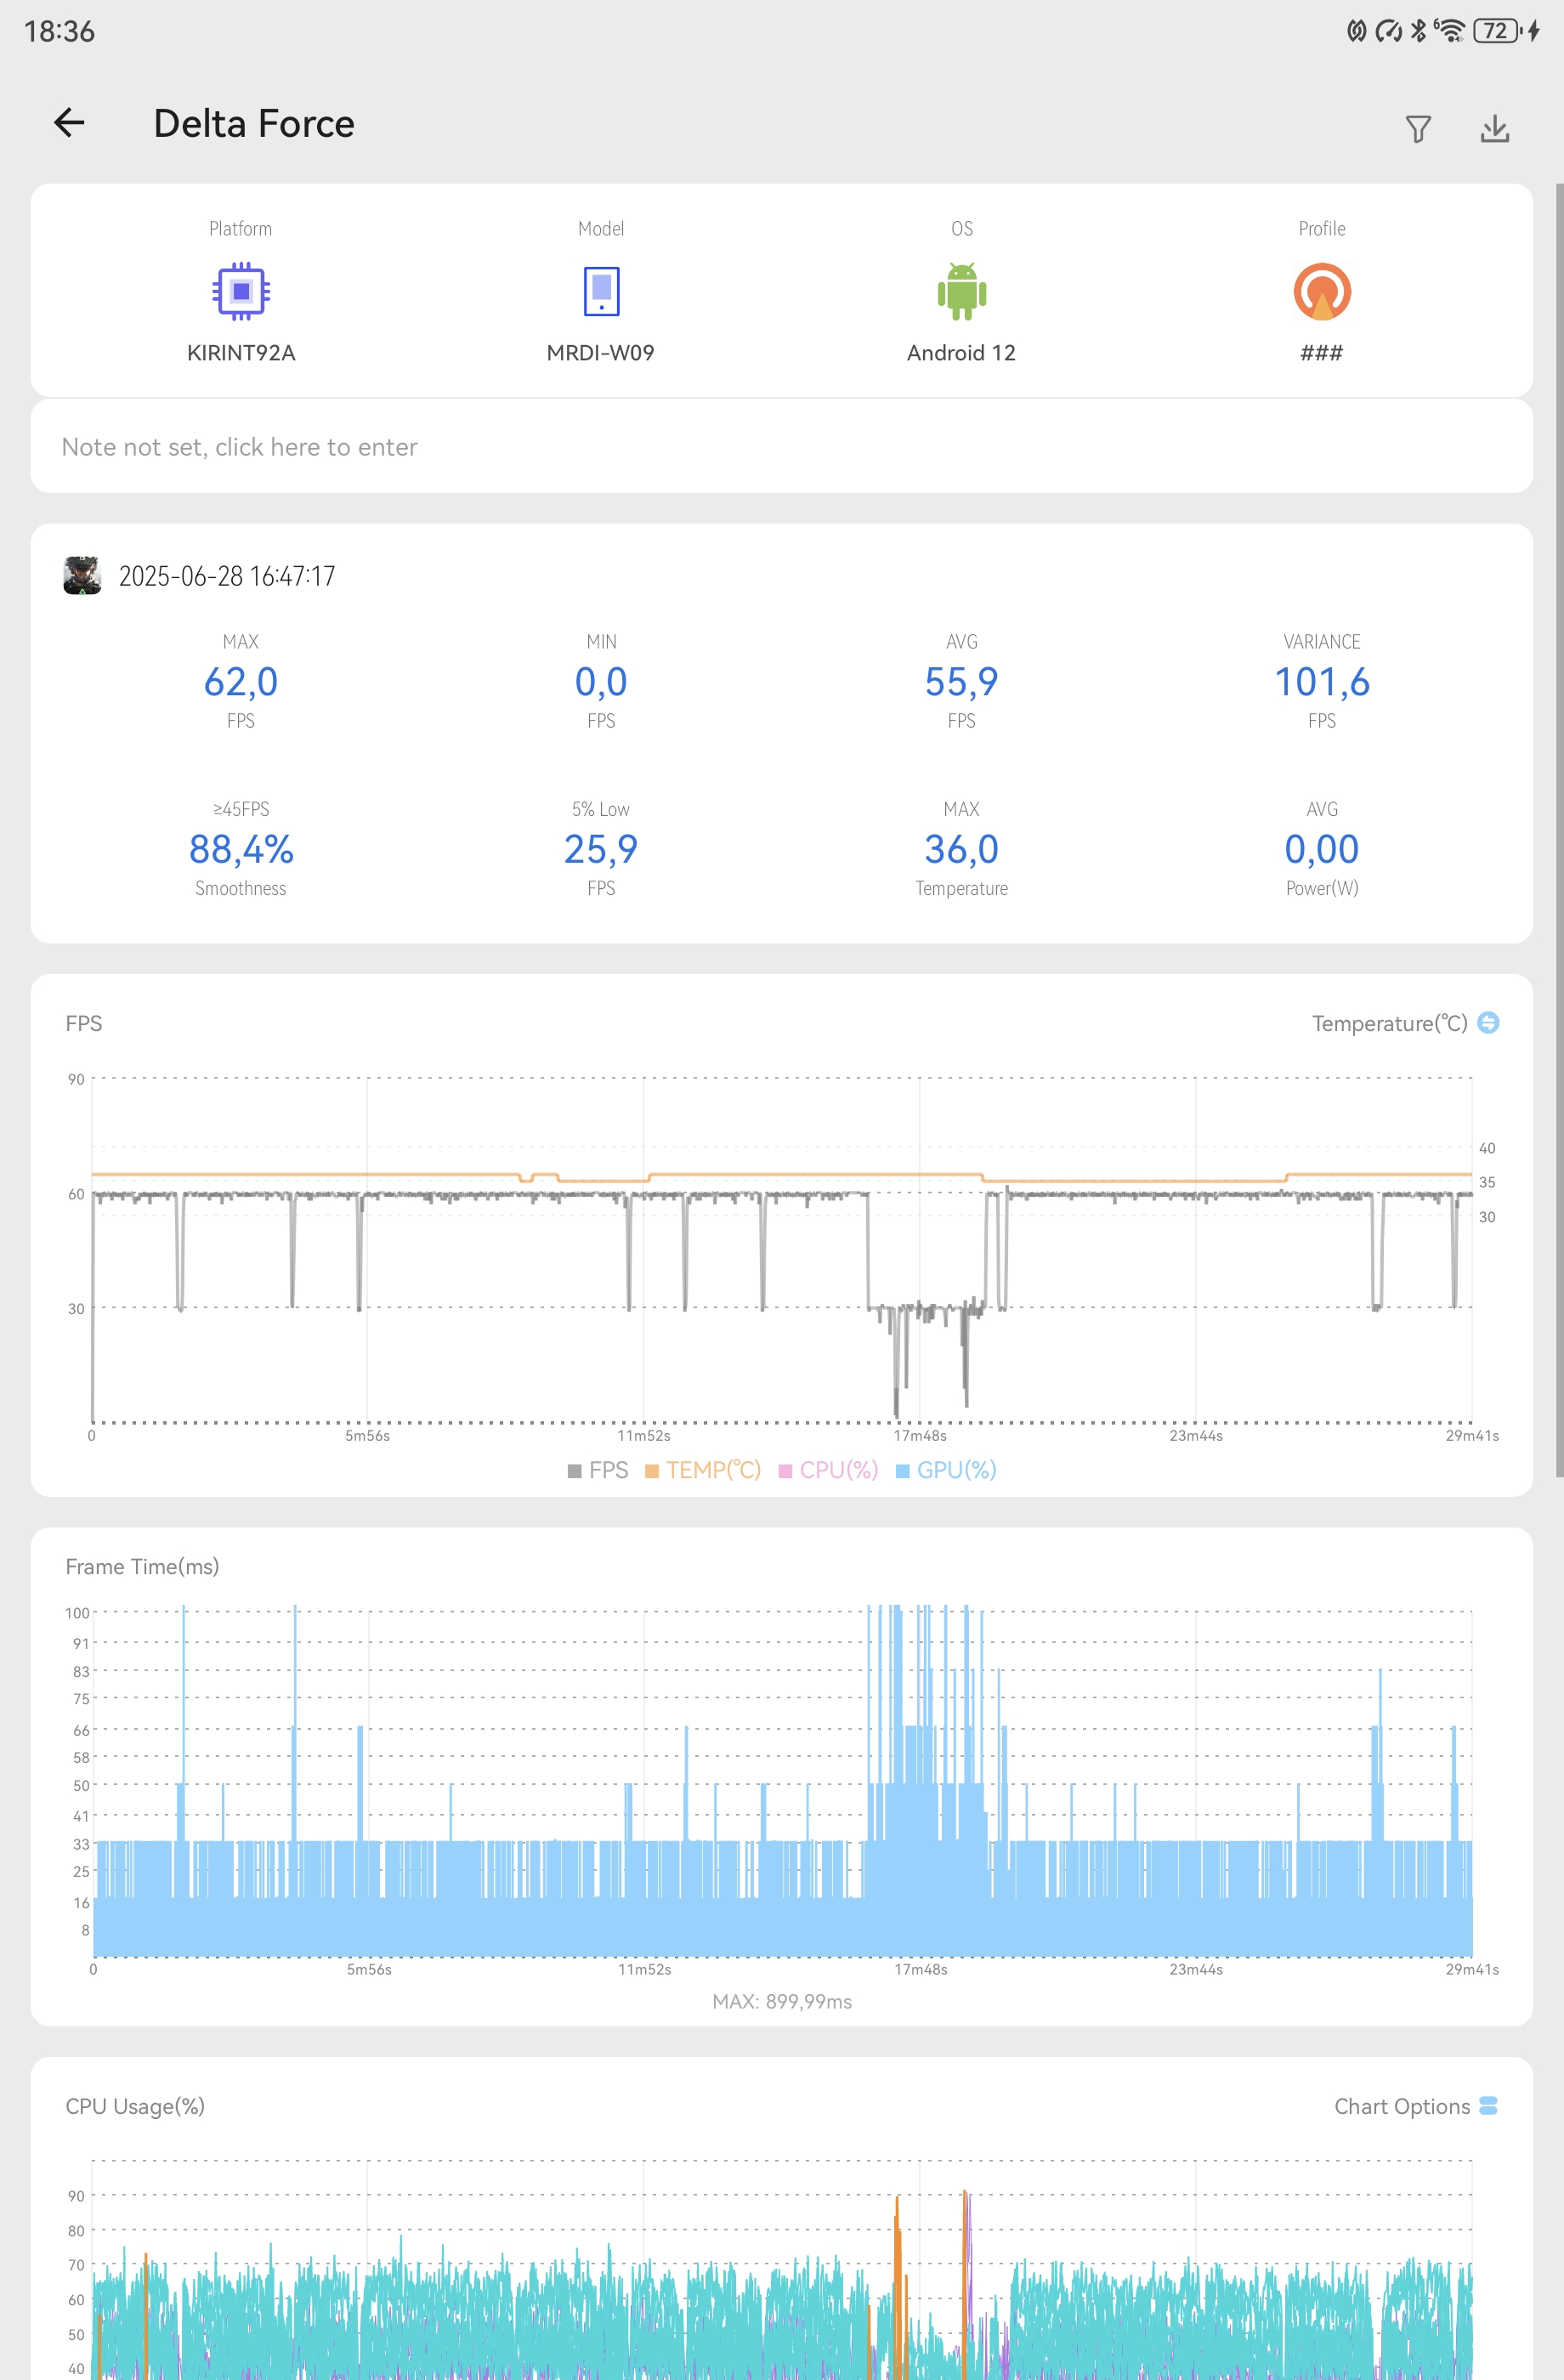Tap the download report icon
Viewport: 1564px width, 2380px height.
[1495, 128]
